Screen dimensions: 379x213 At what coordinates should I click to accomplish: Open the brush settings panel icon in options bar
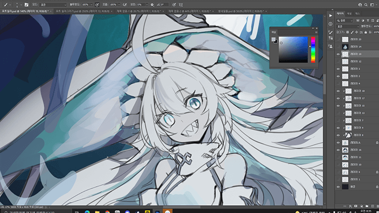(x=26, y=5)
